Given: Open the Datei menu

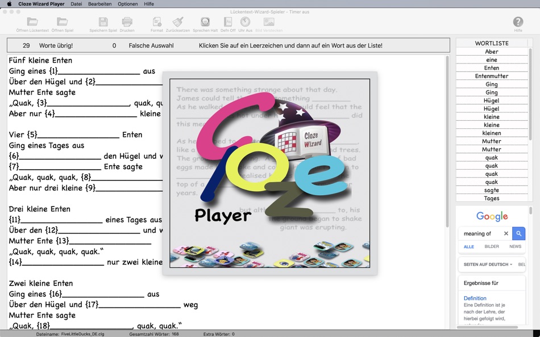Looking at the screenshot, I should pos(76,4).
